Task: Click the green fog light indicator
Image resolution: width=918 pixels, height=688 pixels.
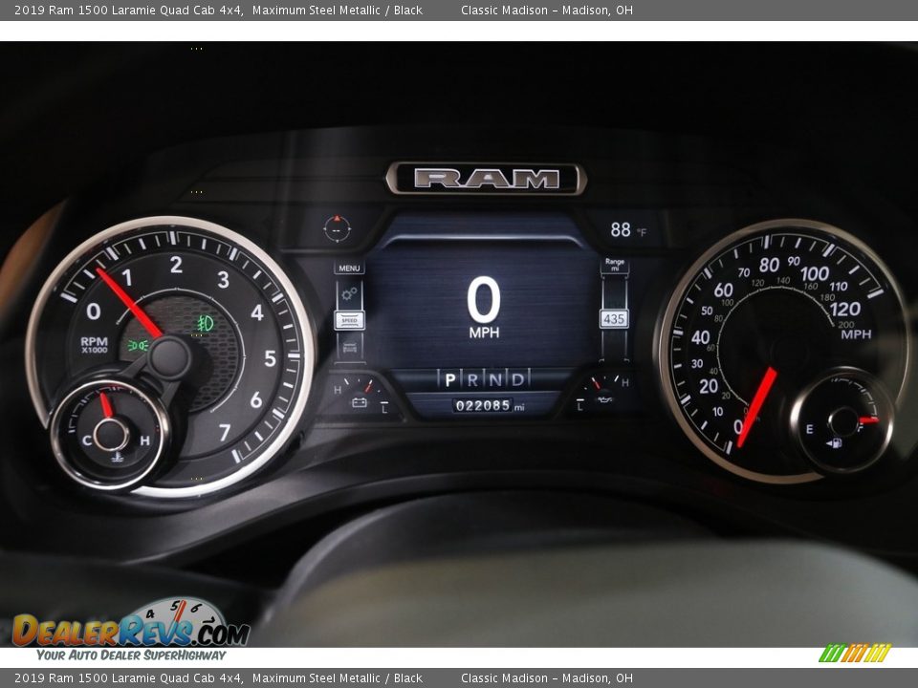Action: 204,323
